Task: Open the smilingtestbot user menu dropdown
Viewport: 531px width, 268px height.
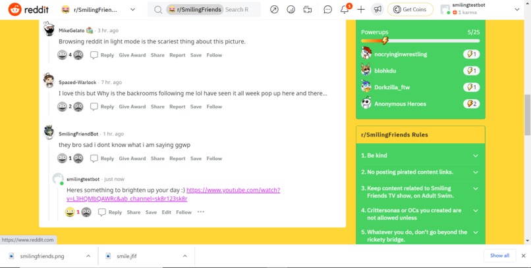Action: (480, 9)
